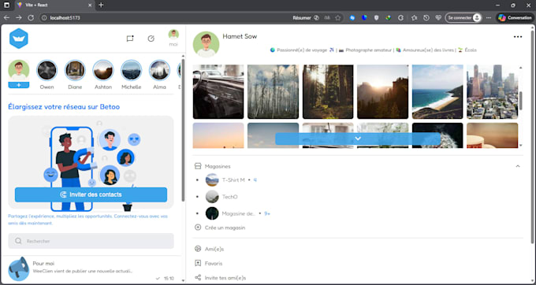536x285 pixels.
Task: Click the browser forward arrow
Action: point(18,18)
